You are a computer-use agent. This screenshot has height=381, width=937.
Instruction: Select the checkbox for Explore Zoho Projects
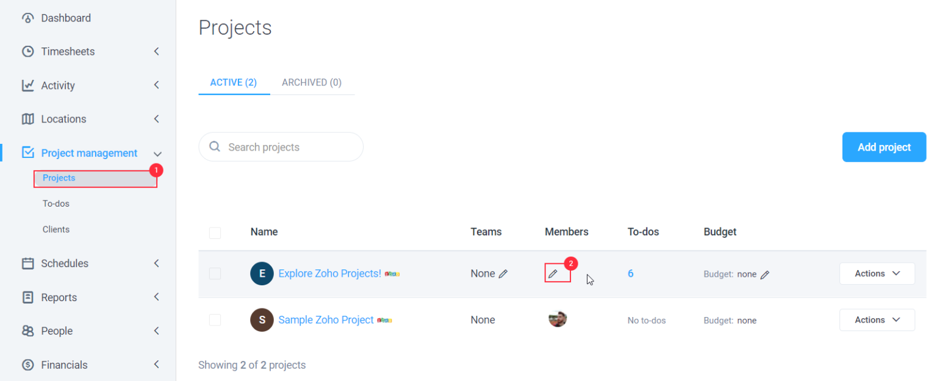[215, 273]
